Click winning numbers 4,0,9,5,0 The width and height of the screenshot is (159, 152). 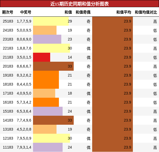click(24, 93)
